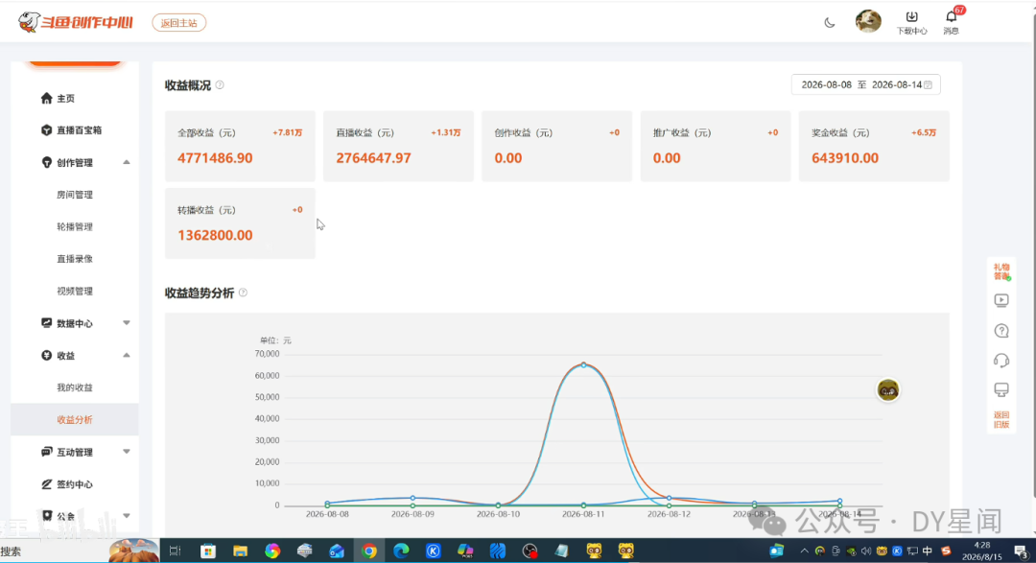1036x563 pixels.
Task: Expand the 互动管理 section arrow
Action: [127, 452]
